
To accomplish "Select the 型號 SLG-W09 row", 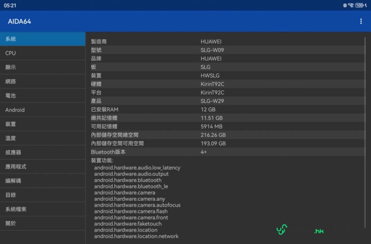I will click(x=227, y=50).
